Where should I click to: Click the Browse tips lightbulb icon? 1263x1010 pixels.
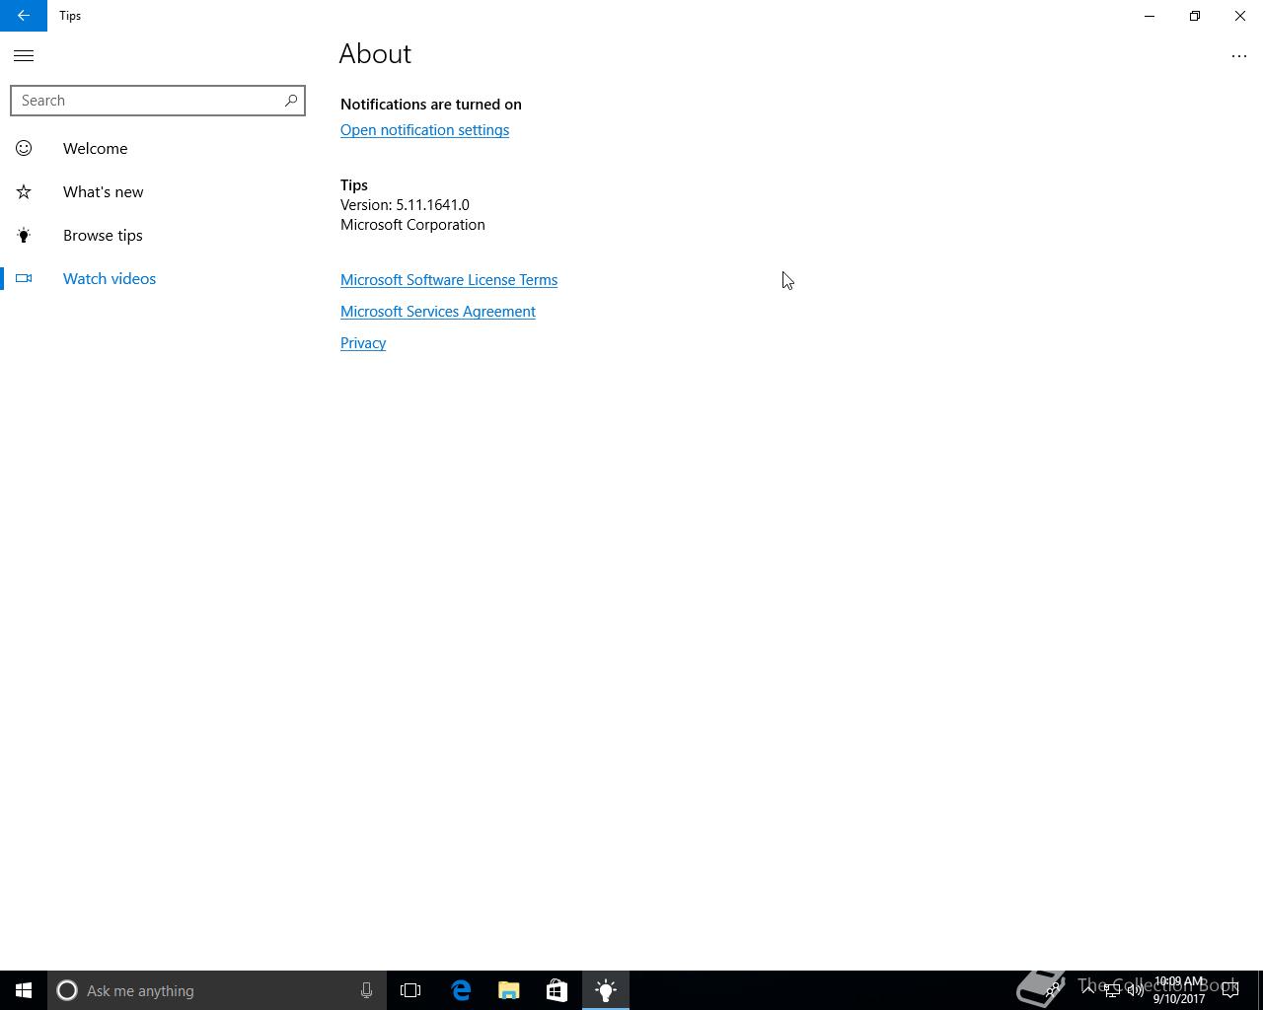(x=24, y=235)
